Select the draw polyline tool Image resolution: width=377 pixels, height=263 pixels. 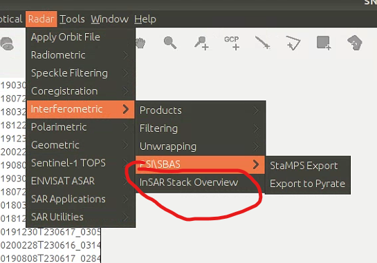point(293,43)
